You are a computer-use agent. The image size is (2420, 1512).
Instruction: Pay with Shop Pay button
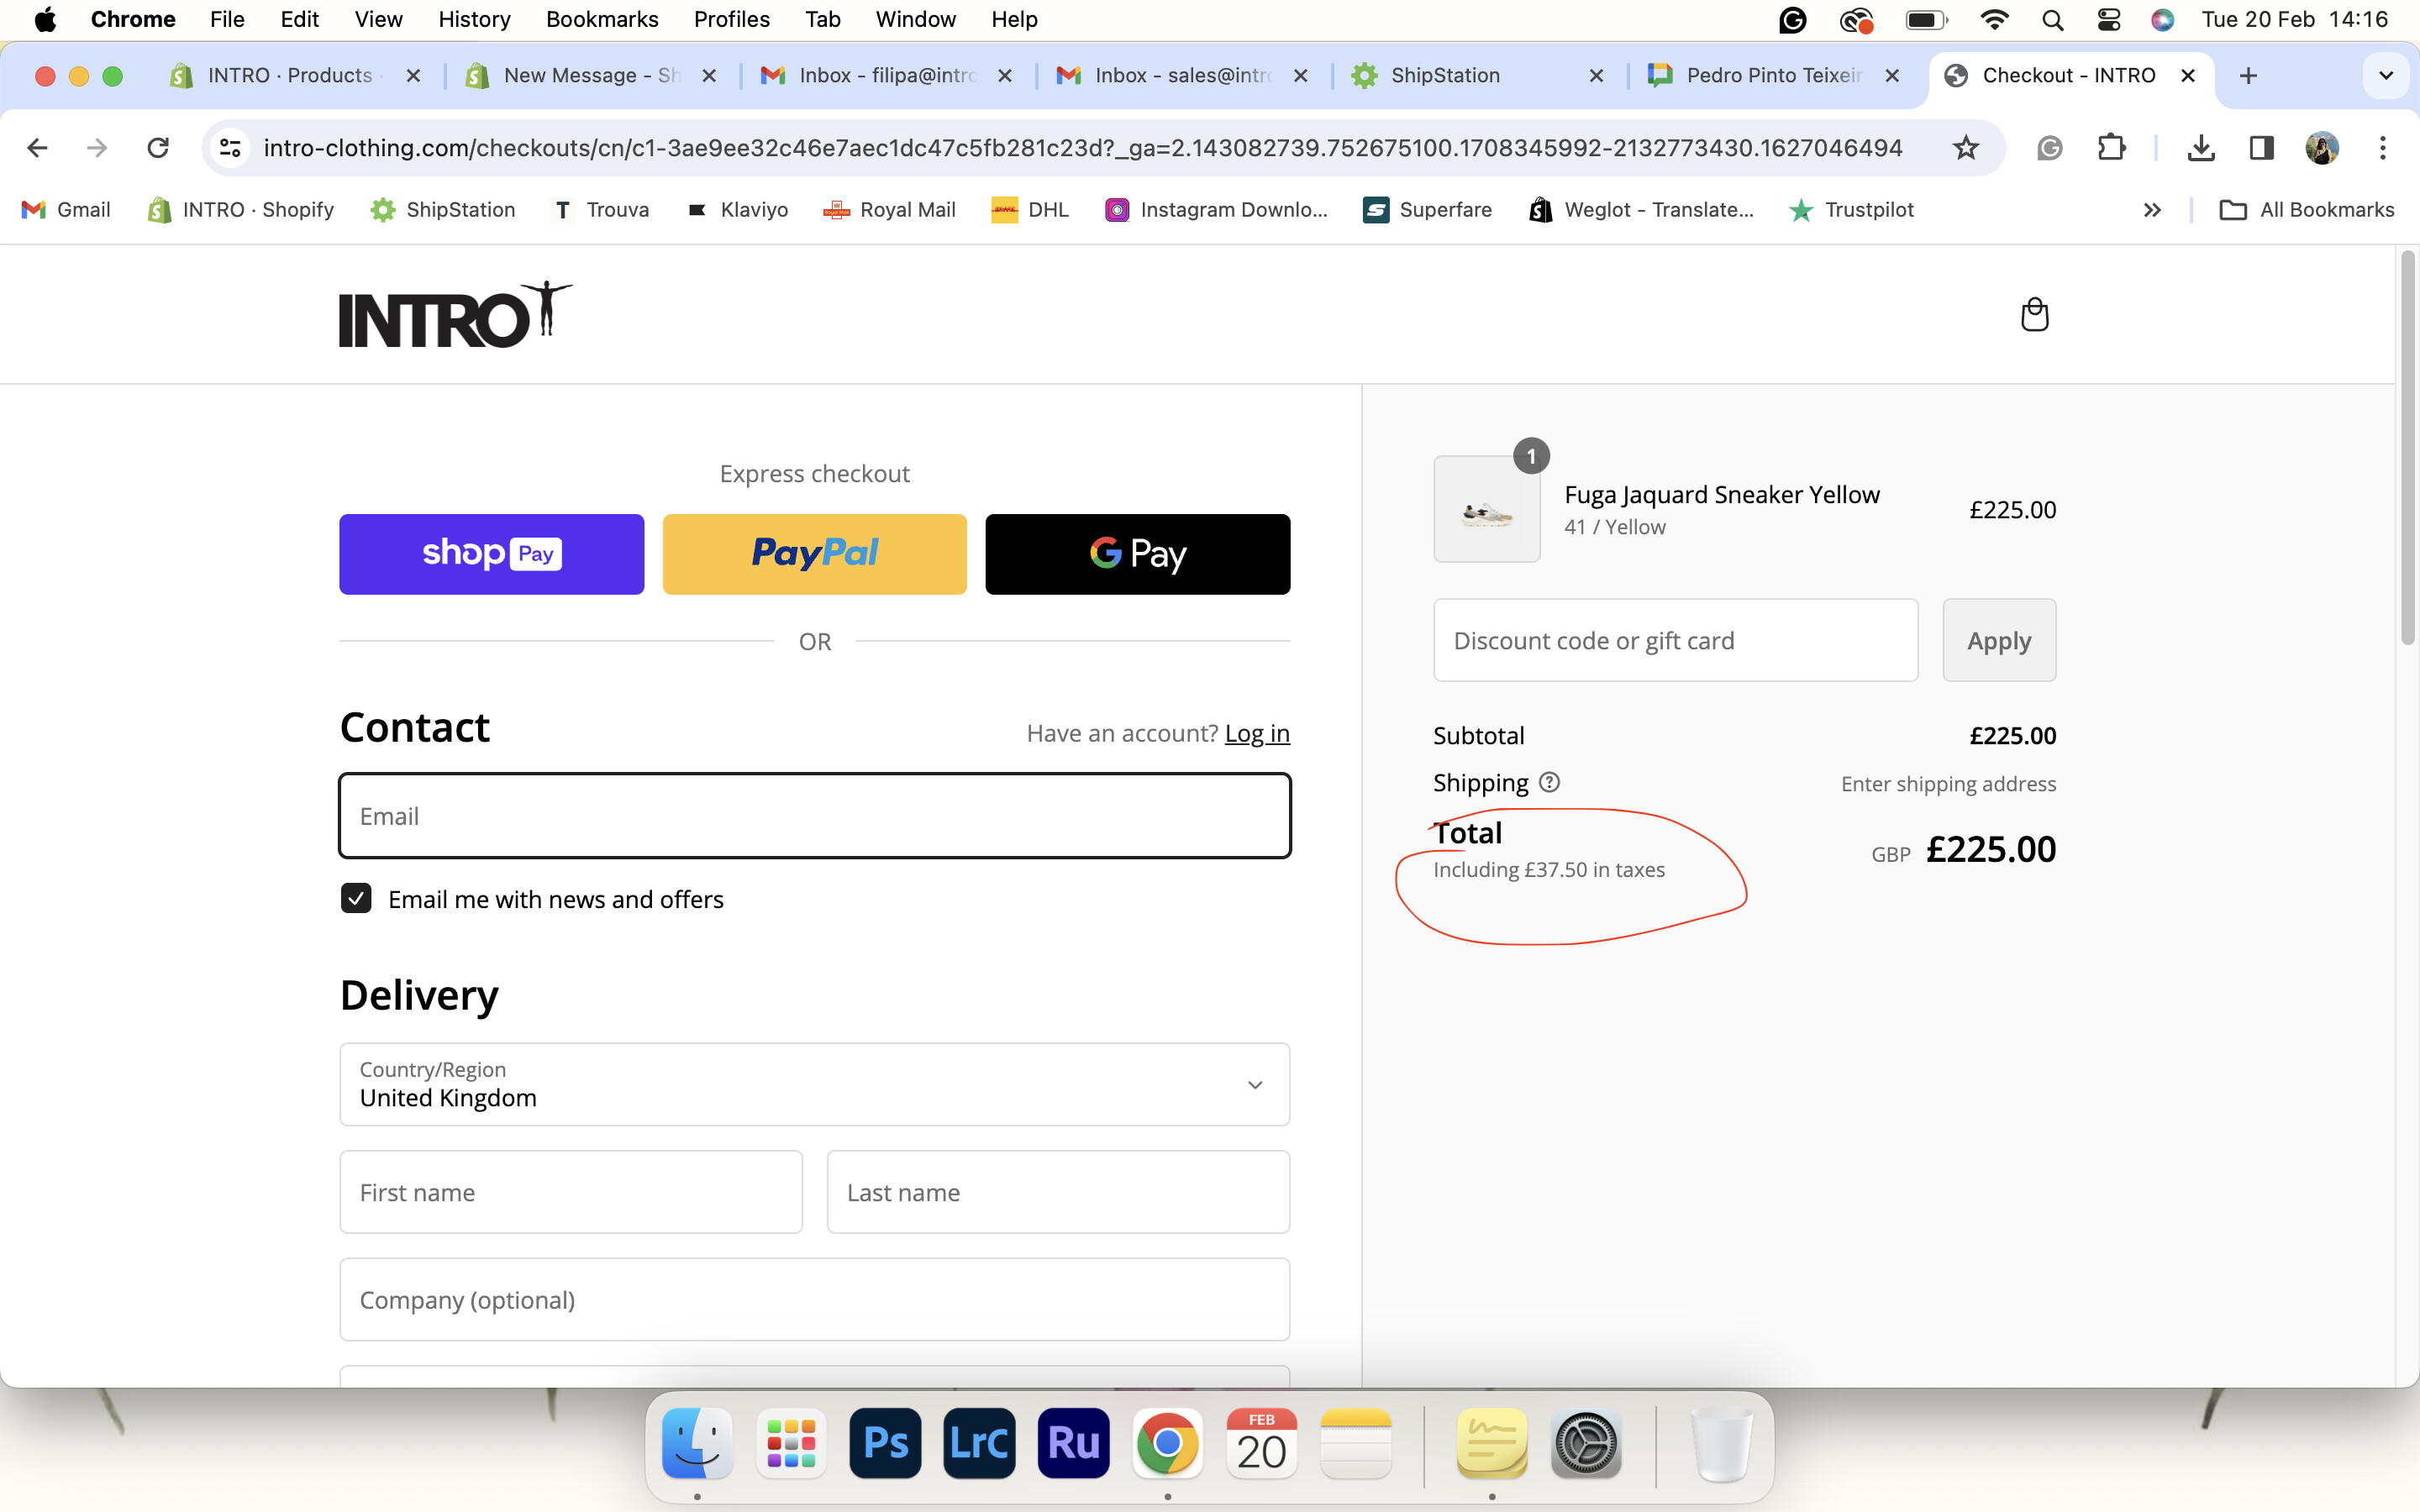pos(491,554)
